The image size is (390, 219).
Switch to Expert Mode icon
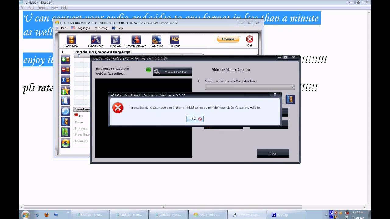[95, 40]
